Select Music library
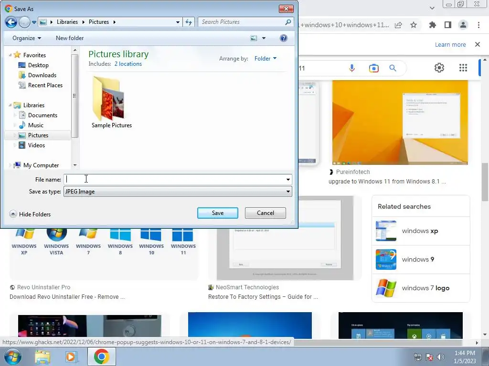Viewport: 489px width, 366px height. coord(35,125)
